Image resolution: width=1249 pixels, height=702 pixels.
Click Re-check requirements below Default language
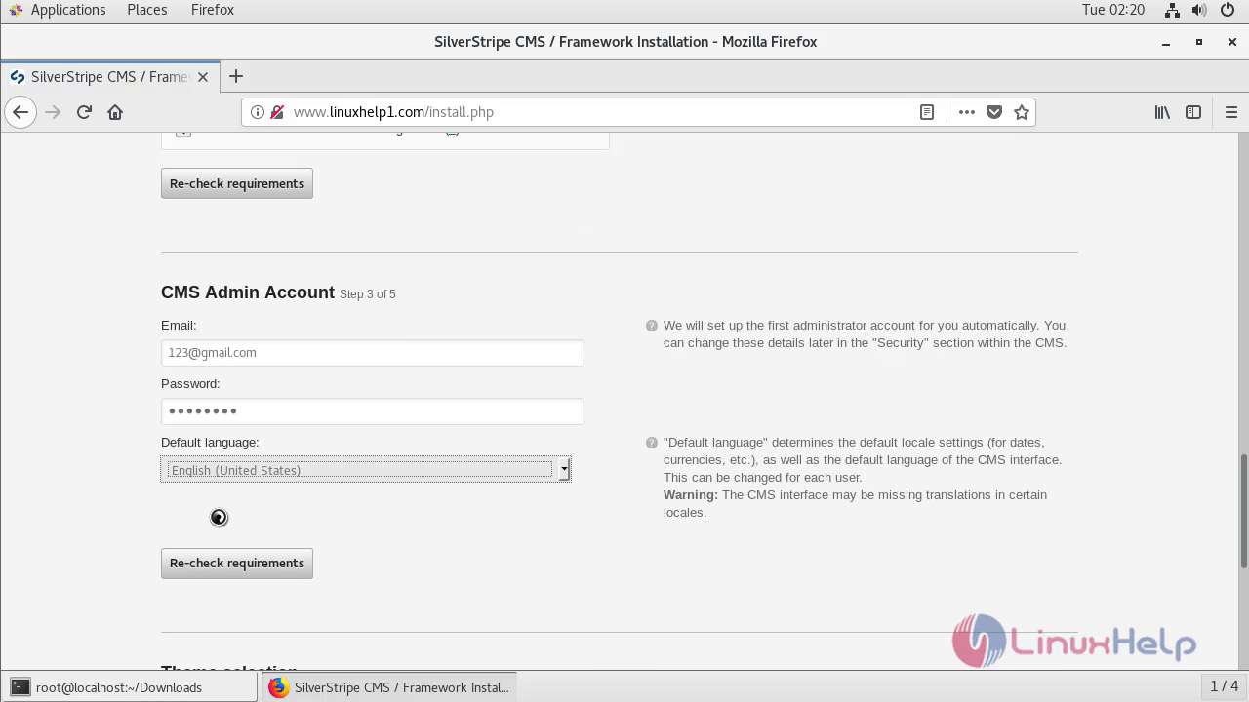click(237, 563)
